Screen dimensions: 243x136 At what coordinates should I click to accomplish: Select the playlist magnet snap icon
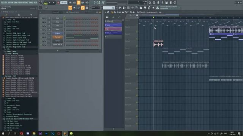108,12
